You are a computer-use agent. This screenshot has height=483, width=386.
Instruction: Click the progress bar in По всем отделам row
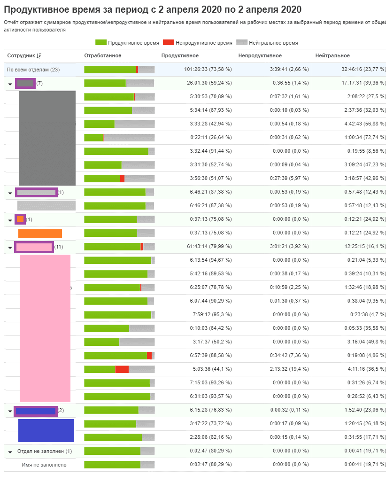tap(119, 70)
